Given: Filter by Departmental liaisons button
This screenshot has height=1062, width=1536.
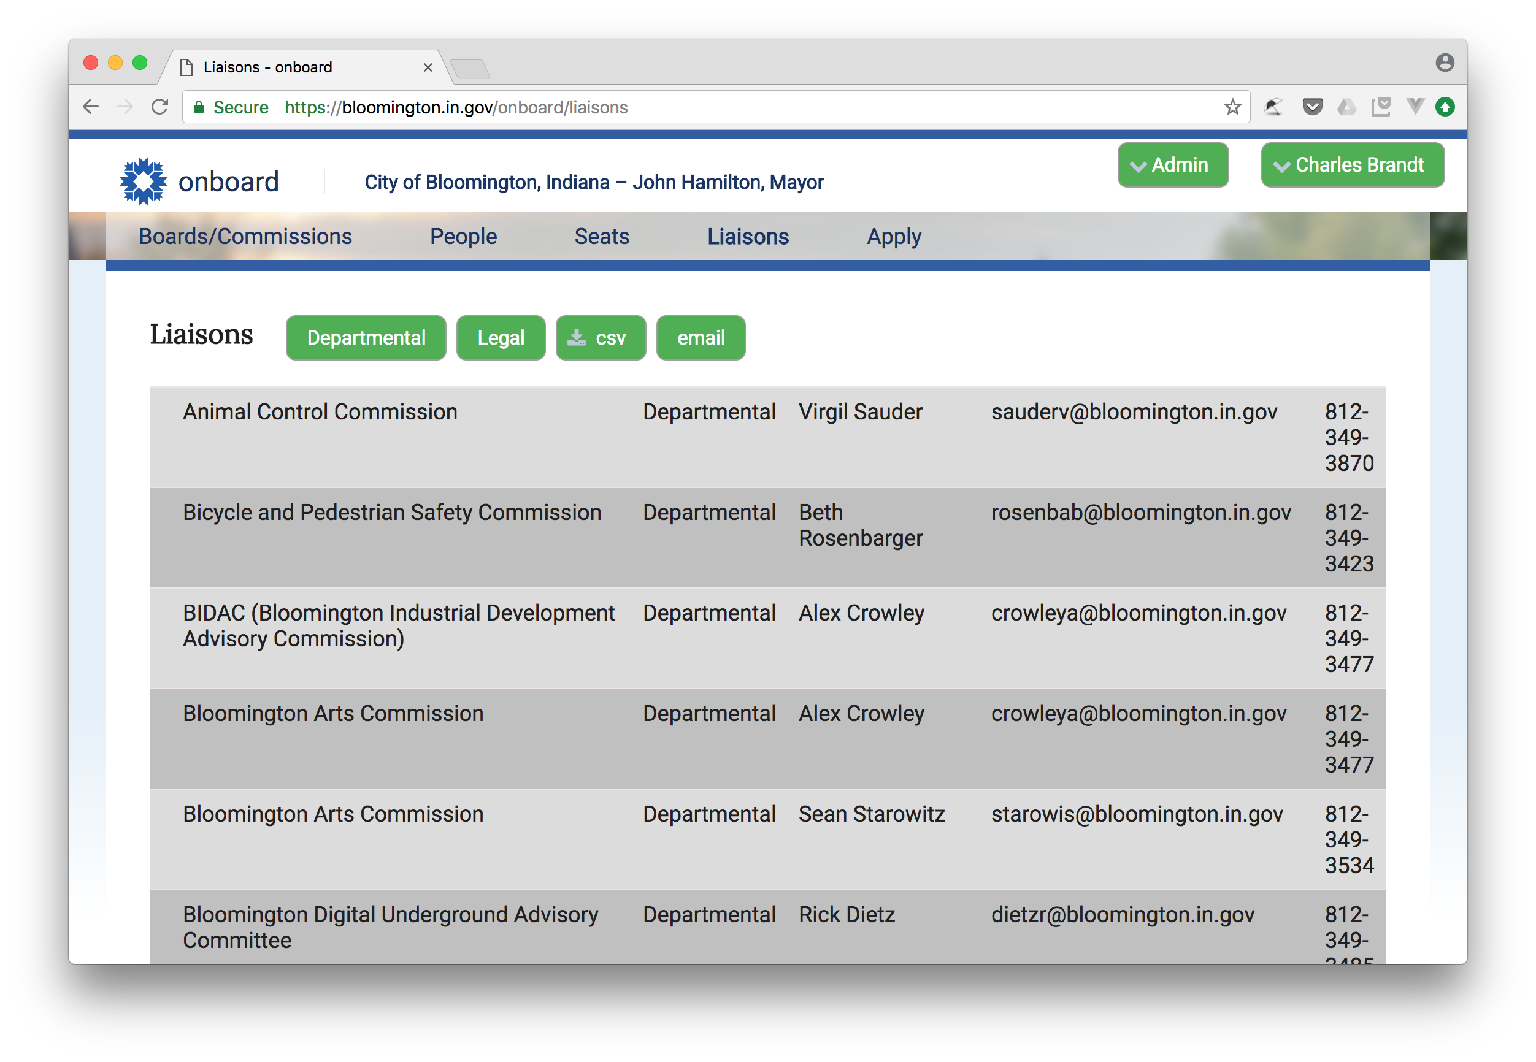Looking at the screenshot, I should click(366, 338).
